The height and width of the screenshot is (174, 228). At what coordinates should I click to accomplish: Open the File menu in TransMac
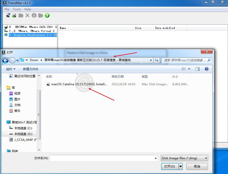[x=7, y=9]
